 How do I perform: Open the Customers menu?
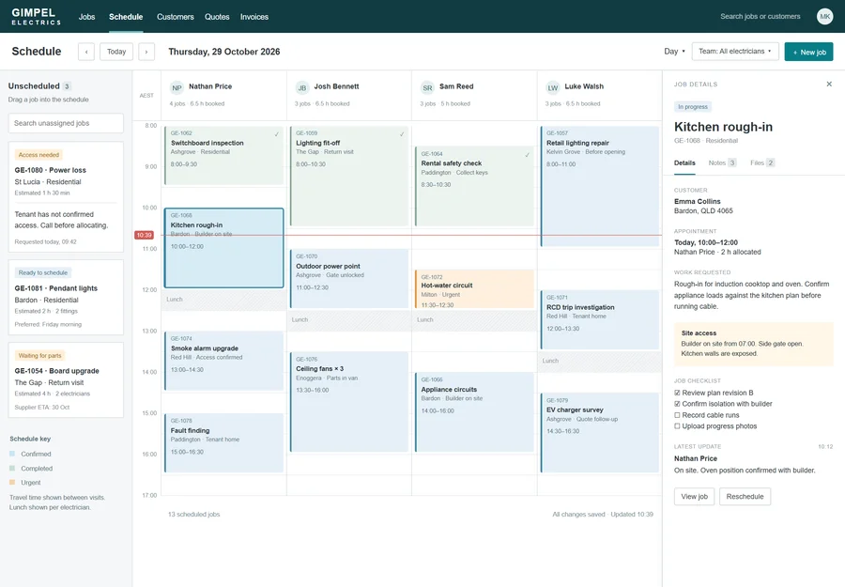tap(176, 17)
